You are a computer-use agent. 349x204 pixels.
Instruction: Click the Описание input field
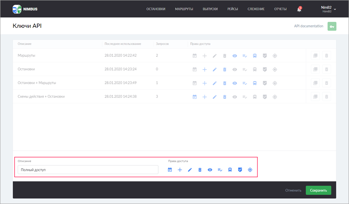(x=88, y=170)
